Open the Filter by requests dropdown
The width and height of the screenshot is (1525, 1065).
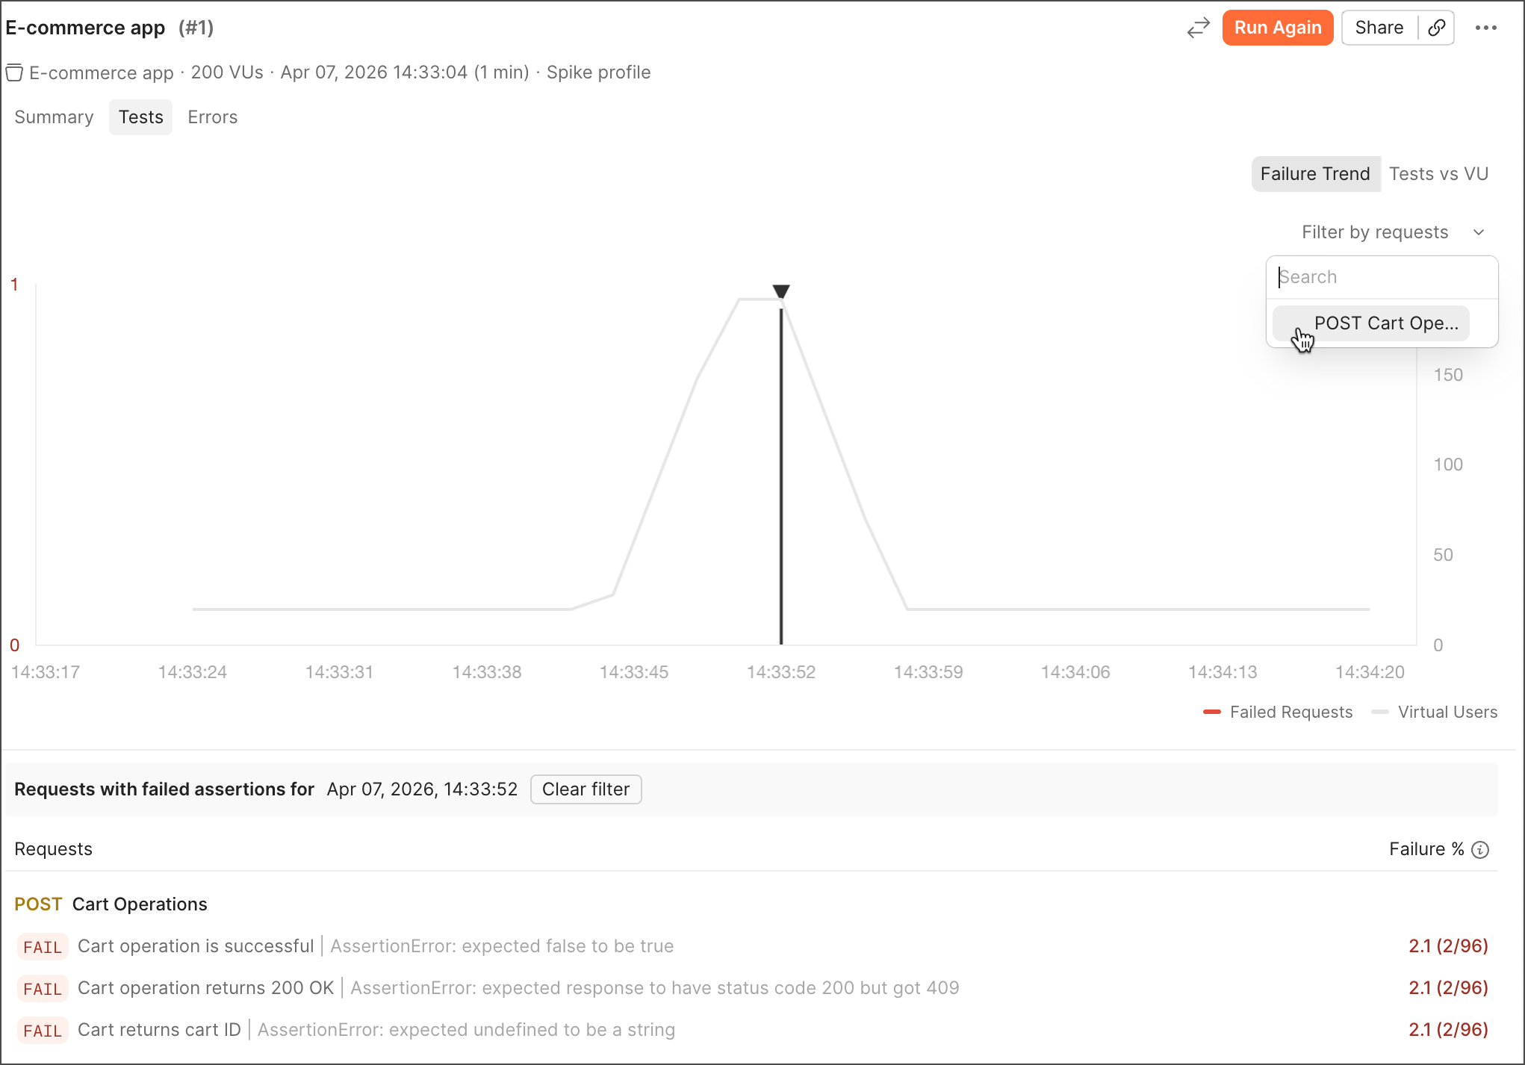[x=1375, y=232]
